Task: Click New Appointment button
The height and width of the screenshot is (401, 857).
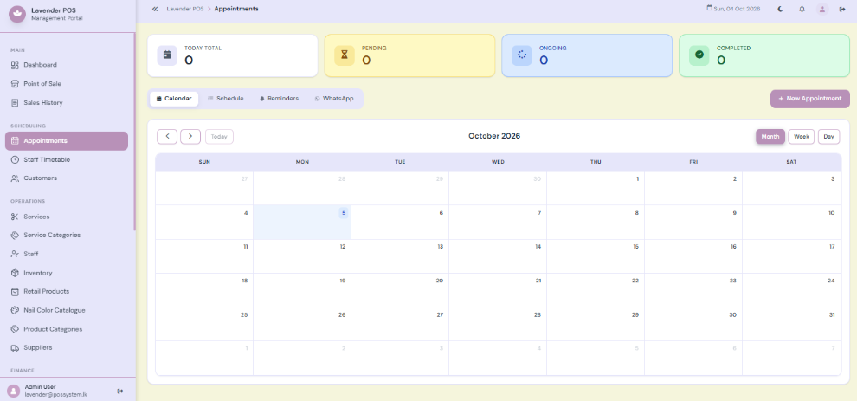Action: [x=810, y=99]
